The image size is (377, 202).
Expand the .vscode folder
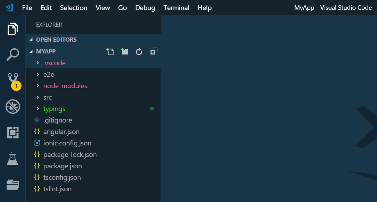pos(54,63)
